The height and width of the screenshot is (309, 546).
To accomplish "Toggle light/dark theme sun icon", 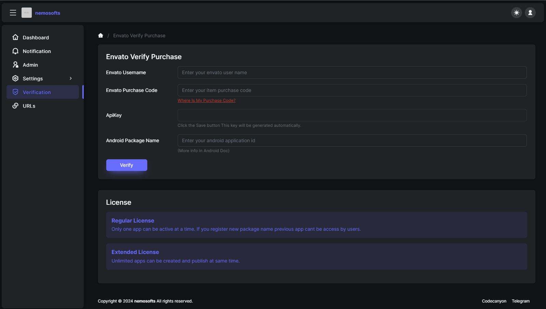I will click(516, 13).
